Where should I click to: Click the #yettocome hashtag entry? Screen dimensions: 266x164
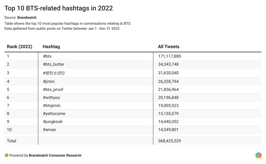[54, 114]
